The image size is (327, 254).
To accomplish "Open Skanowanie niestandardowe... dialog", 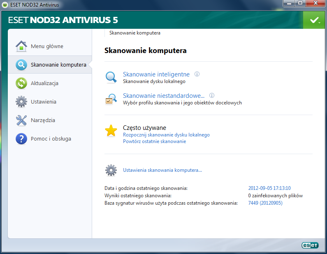I will tap(164, 96).
